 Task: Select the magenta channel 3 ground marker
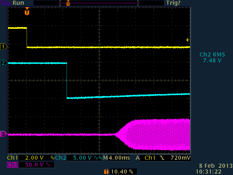click(4, 135)
